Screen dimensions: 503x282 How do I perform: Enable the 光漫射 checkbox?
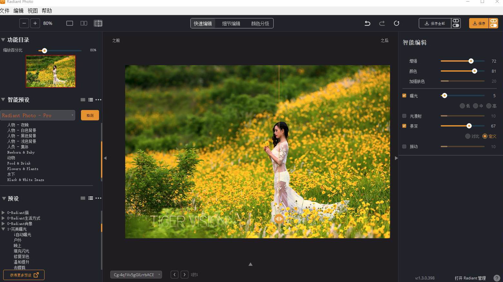404,116
